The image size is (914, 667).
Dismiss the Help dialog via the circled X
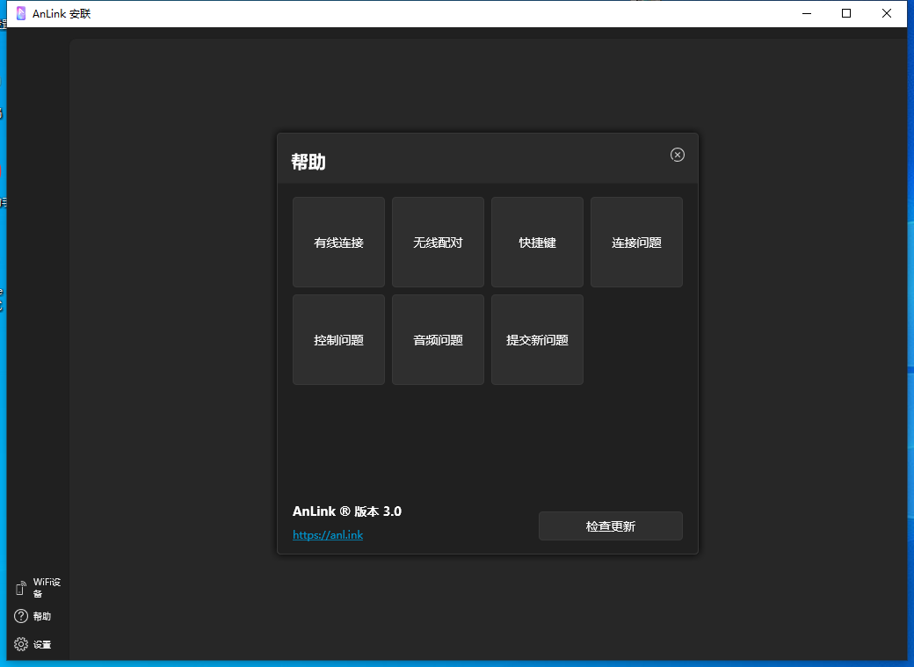[677, 155]
